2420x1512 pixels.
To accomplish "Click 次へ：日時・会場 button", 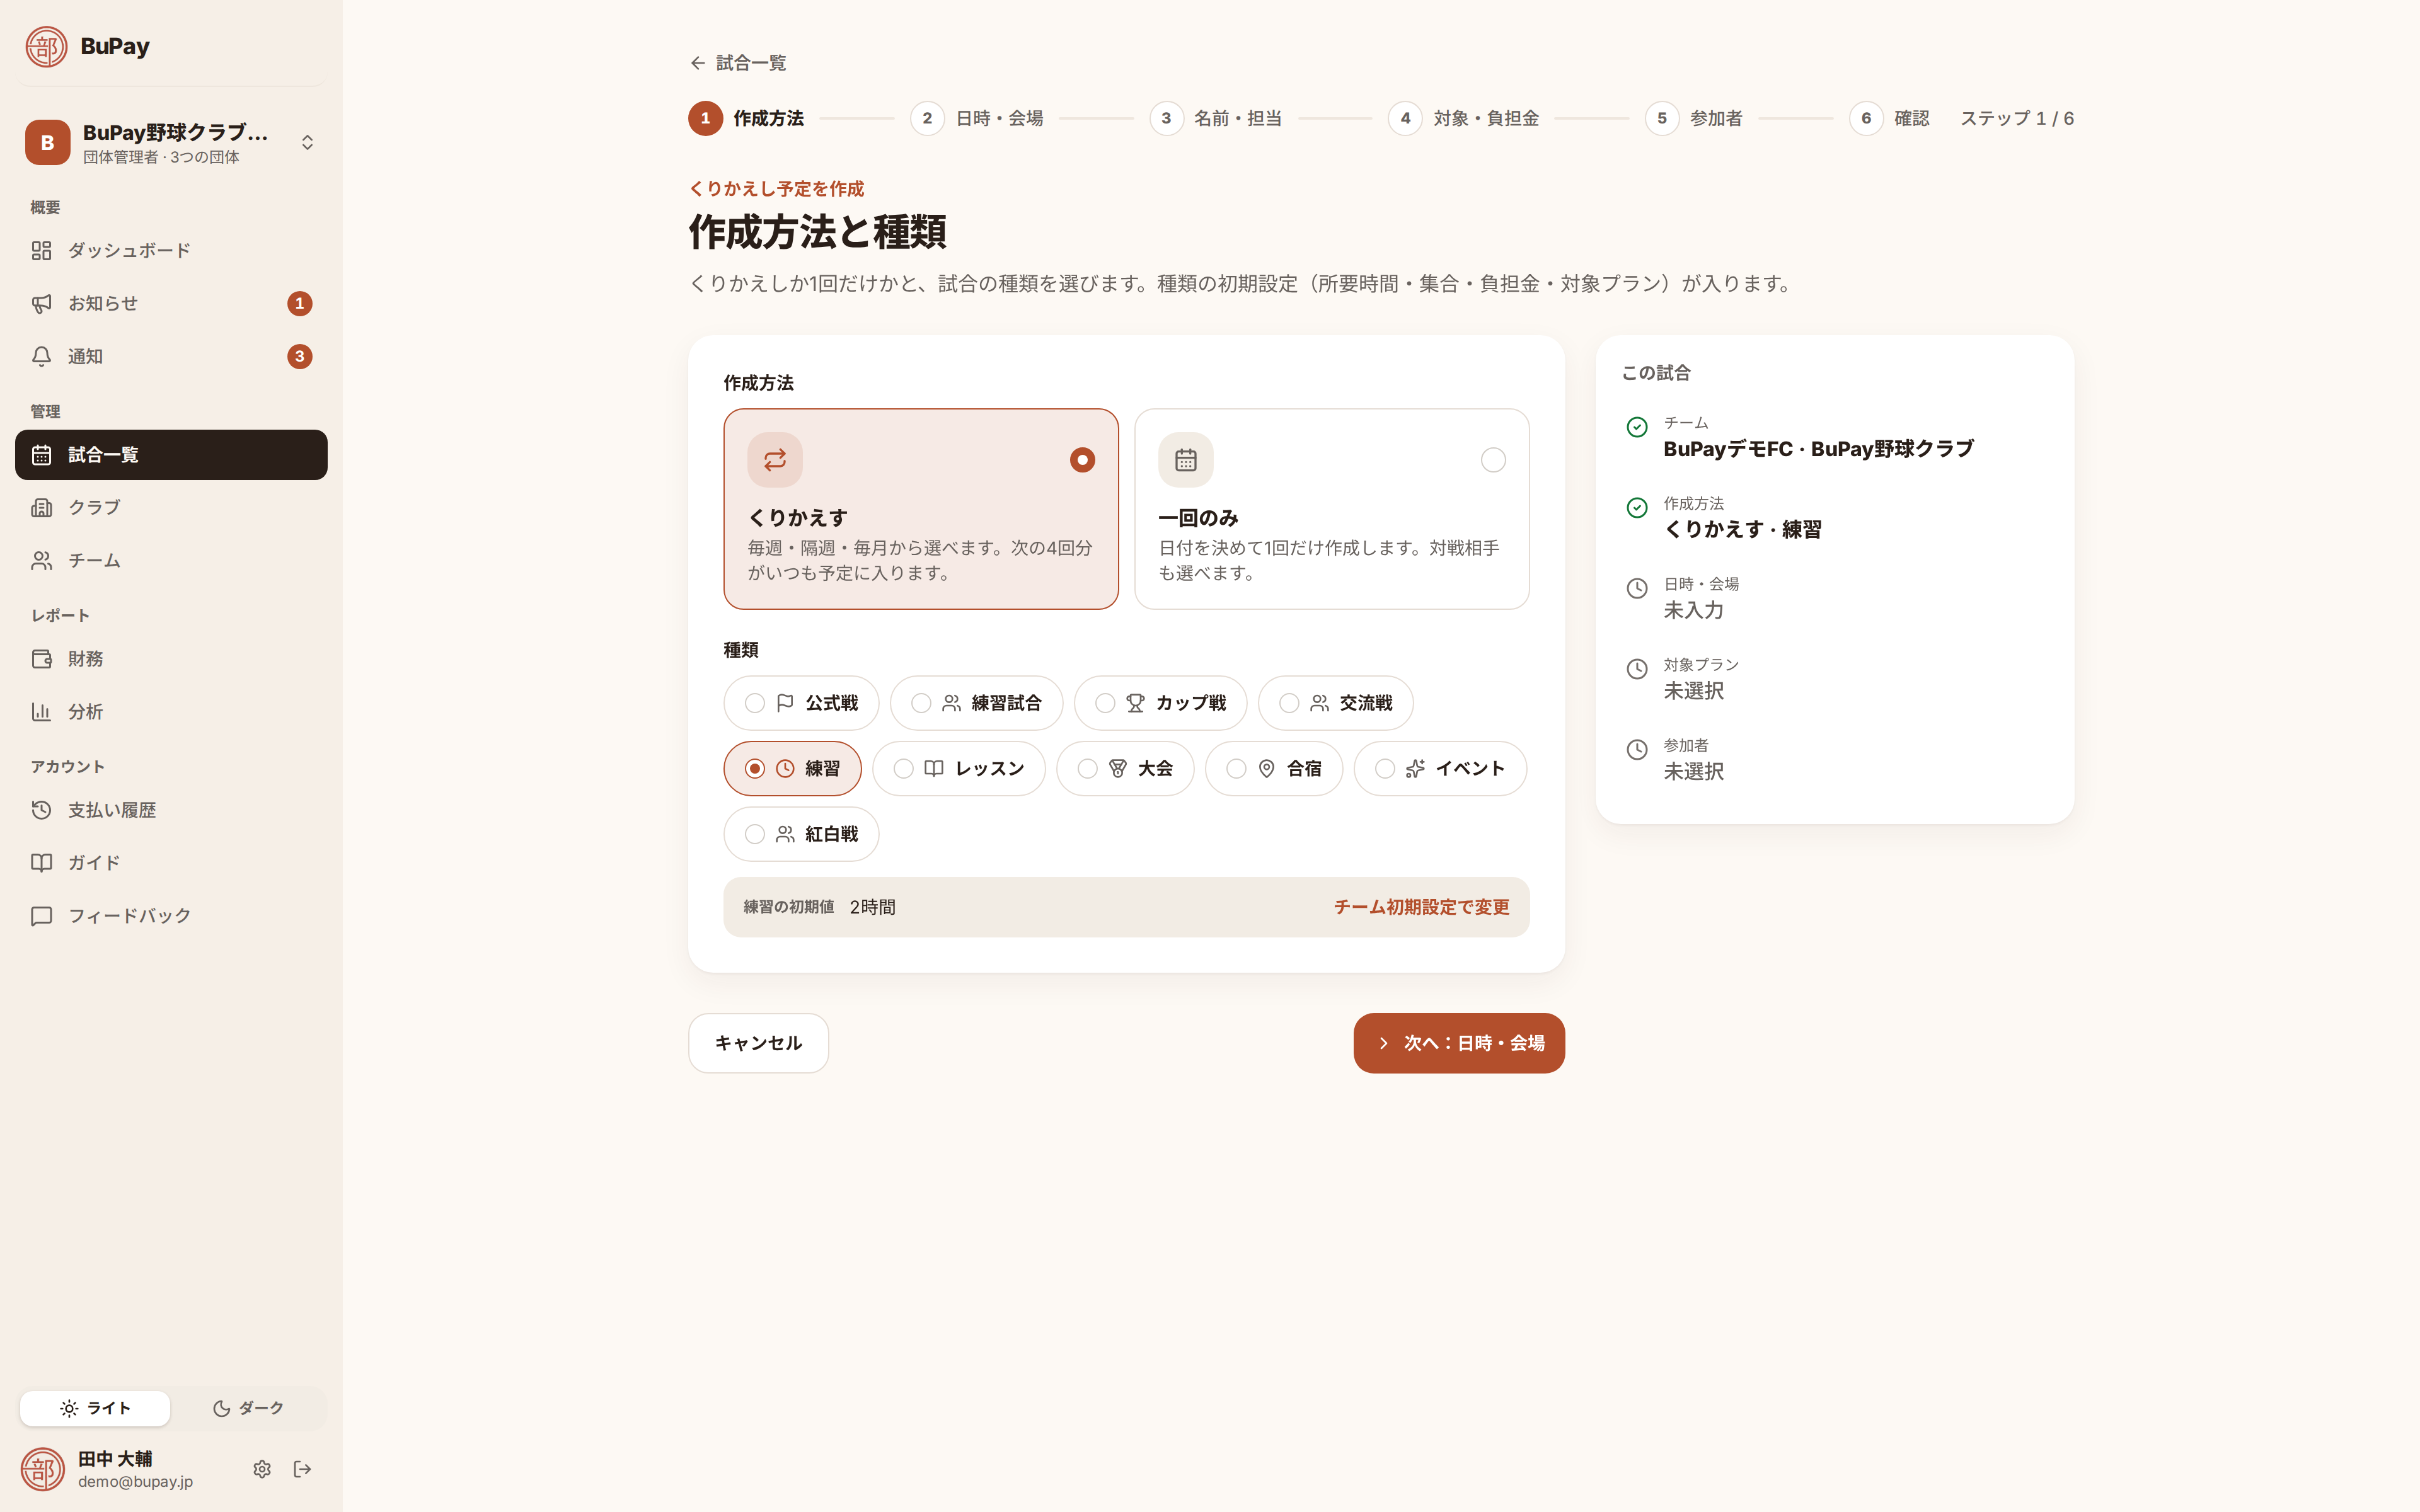I will (x=1459, y=1043).
